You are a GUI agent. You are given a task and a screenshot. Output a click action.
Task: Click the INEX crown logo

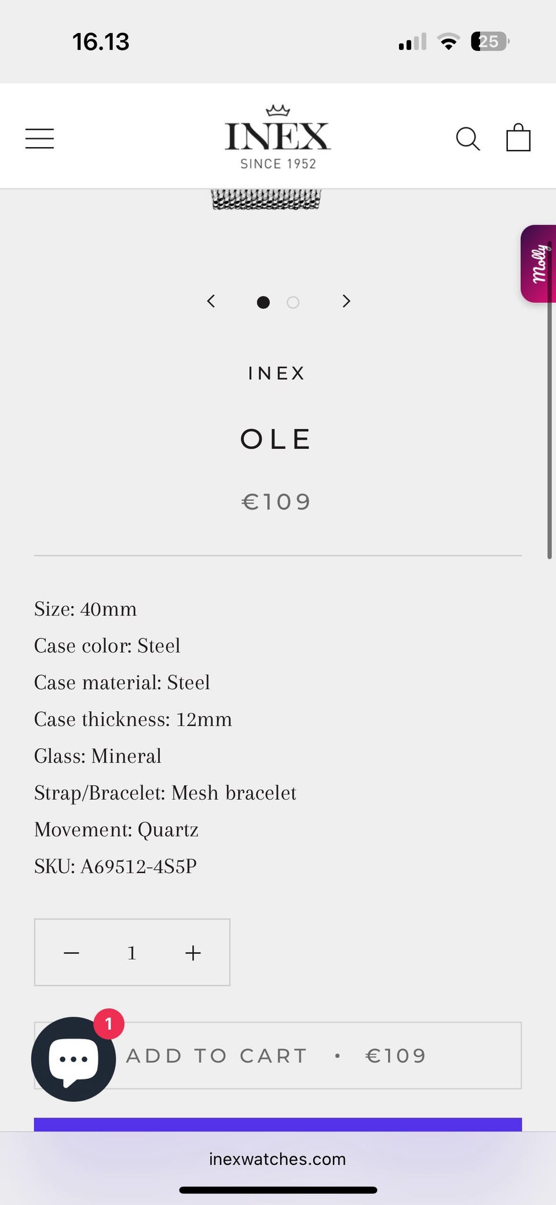click(x=277, y=137)
